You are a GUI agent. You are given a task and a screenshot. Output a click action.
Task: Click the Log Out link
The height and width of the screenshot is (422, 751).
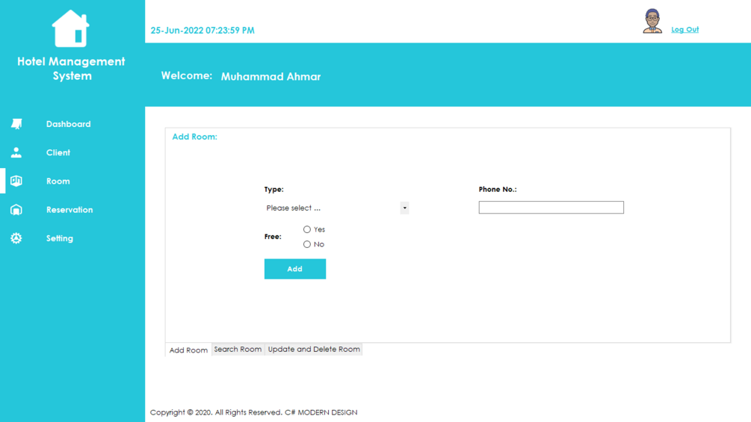coord(685,29)
